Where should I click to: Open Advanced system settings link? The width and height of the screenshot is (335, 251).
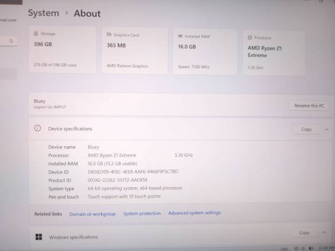[194, 213]
